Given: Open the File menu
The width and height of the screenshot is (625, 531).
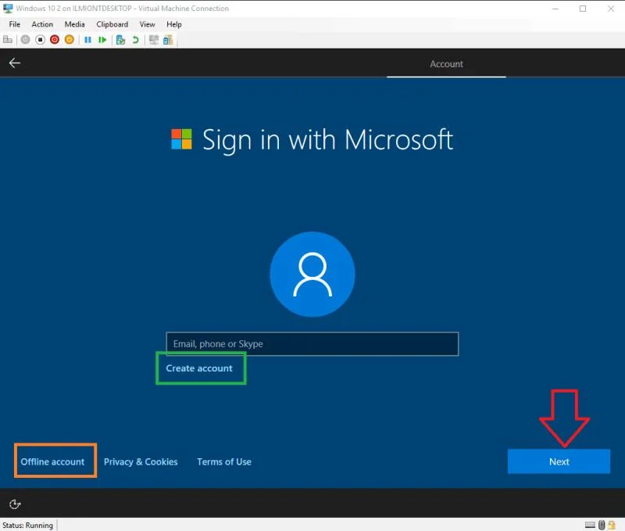Looking at the screenshot, I should 15,24.
